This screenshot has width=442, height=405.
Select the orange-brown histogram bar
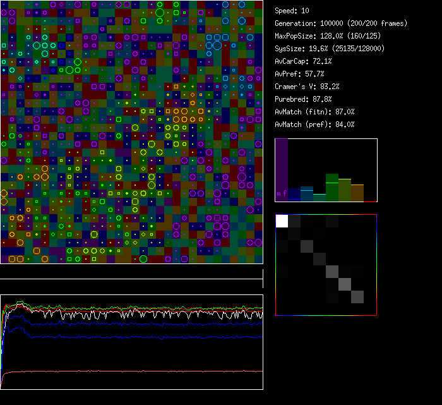(357, 193)
